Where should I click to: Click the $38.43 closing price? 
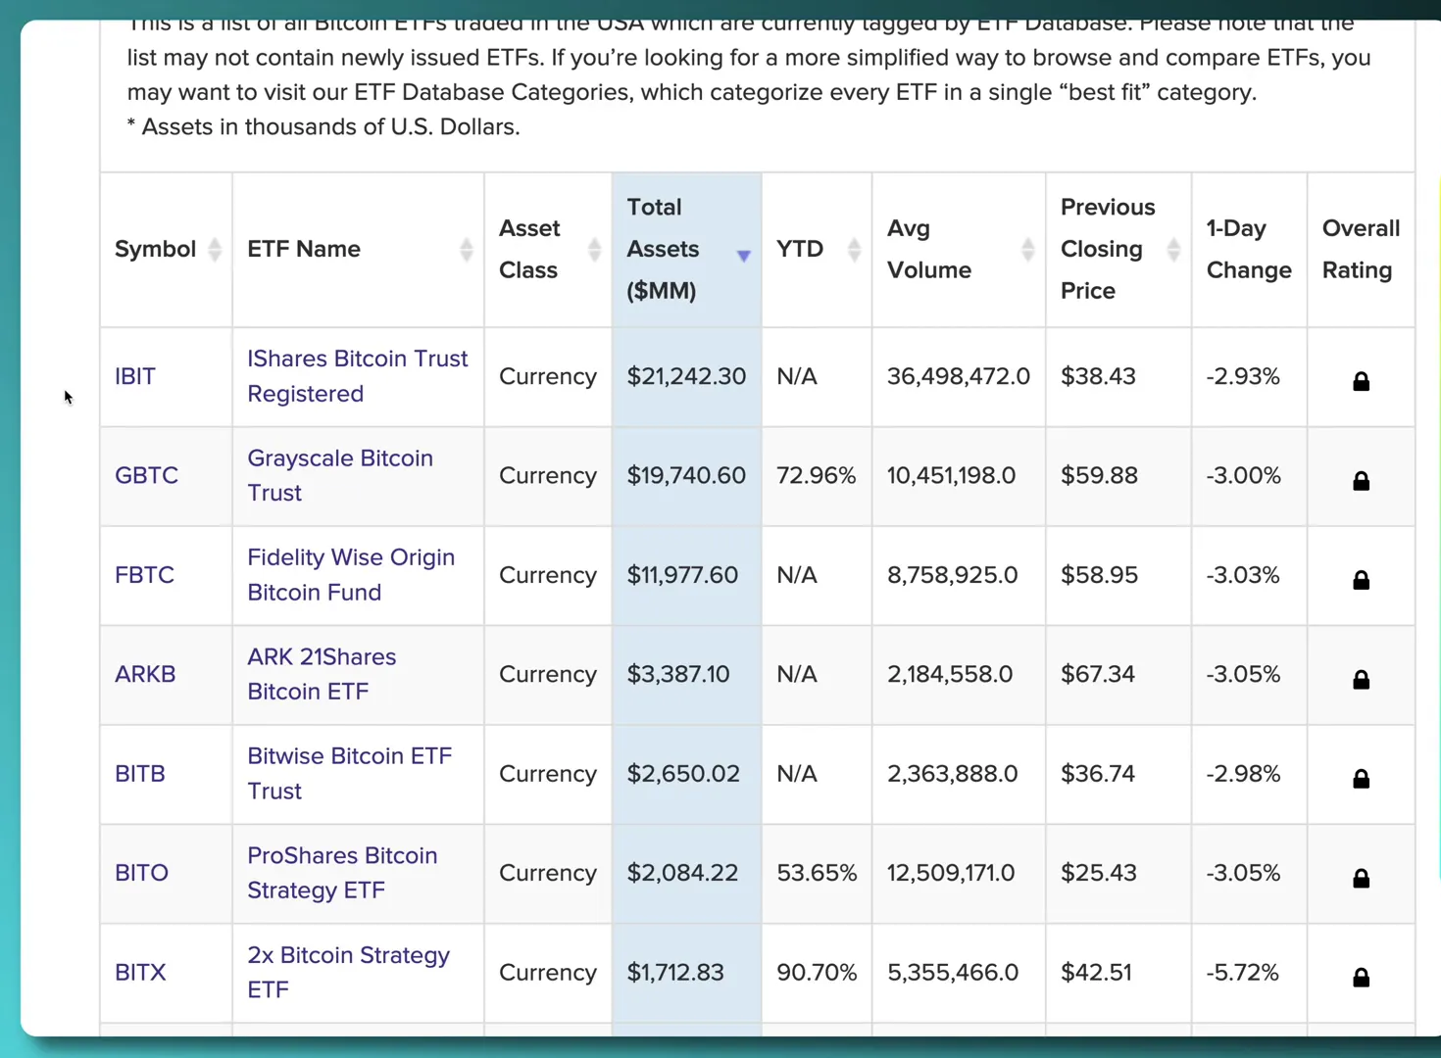tap(1098, 376)
